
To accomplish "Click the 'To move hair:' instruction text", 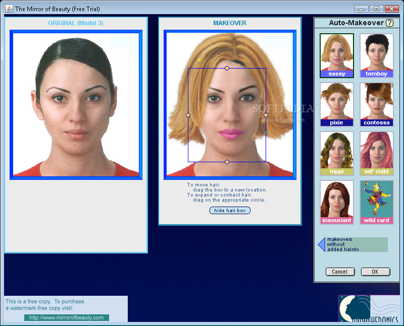I will click(204, 184).
